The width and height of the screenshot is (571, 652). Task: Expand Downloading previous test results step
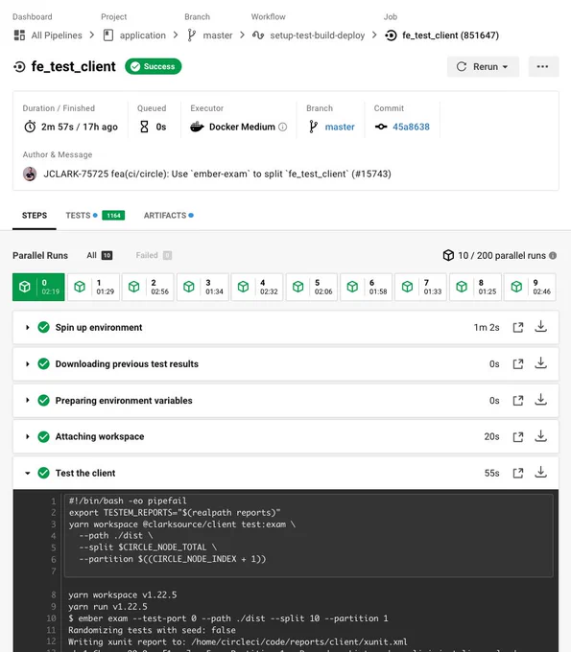pos(28,364)
